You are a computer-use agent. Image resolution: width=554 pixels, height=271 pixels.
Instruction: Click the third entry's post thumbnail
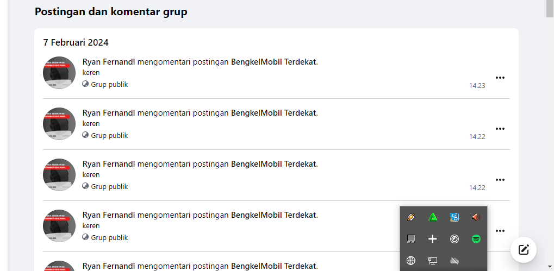coord(59,175)
